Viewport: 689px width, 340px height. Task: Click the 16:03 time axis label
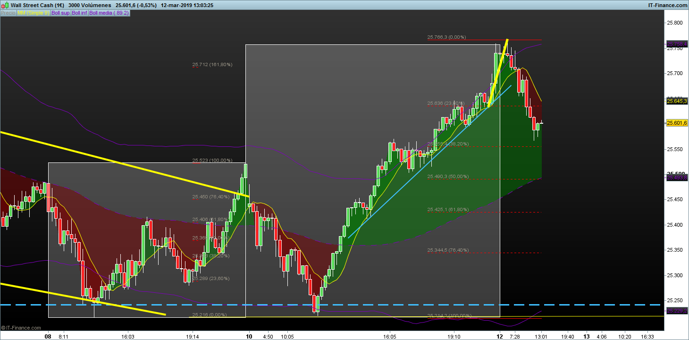tap(128, 337)
